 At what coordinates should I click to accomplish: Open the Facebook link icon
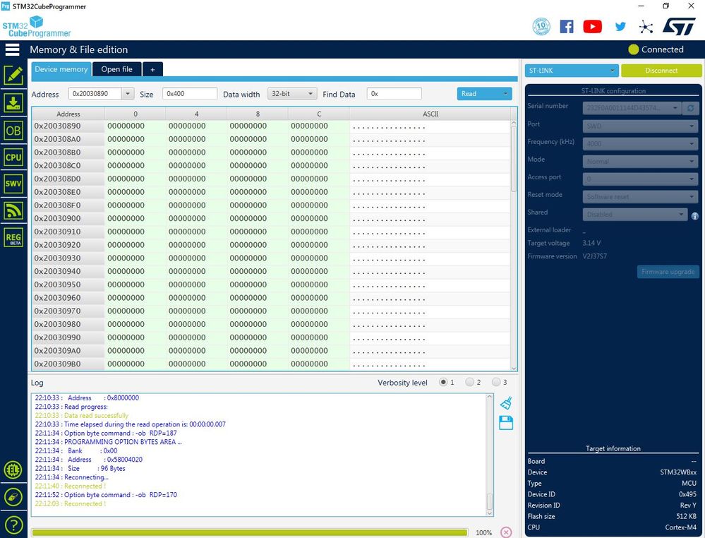click(567, 27)
